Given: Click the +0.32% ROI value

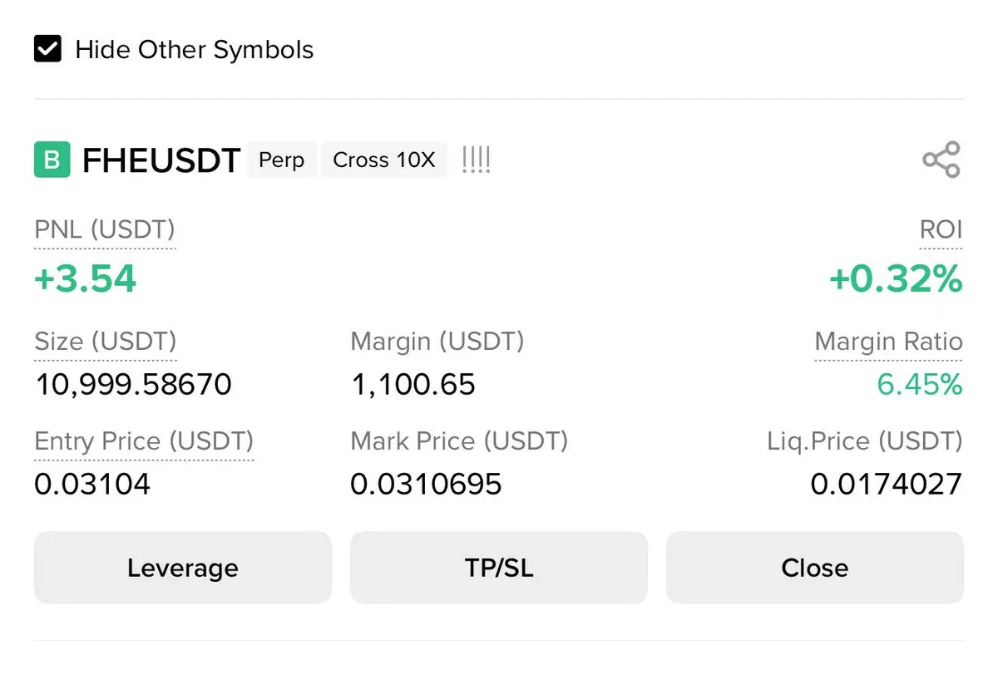Looking at the screenshot, I should click(896, 278).
